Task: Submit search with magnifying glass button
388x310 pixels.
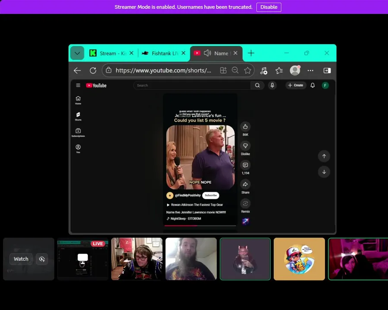Action: pos(257,85)
